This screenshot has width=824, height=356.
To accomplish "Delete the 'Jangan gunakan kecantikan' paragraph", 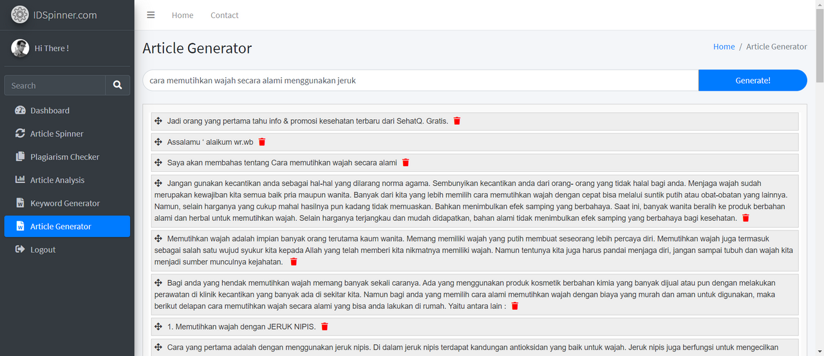I will coord(745,218).
